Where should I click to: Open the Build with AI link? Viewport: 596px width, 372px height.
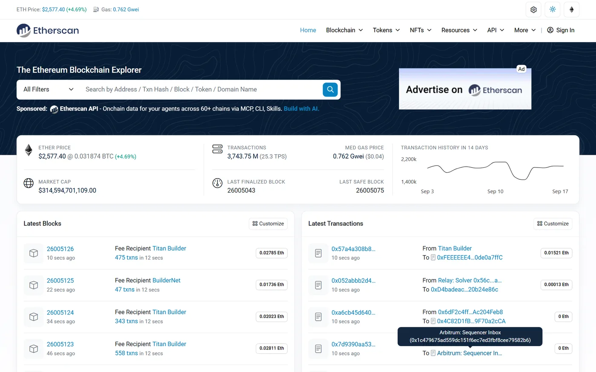[301, 109]
